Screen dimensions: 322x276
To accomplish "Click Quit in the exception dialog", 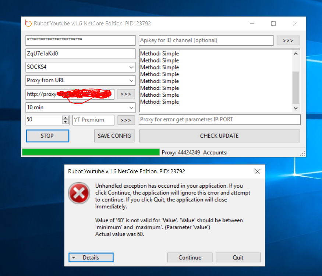I will 238,258.
